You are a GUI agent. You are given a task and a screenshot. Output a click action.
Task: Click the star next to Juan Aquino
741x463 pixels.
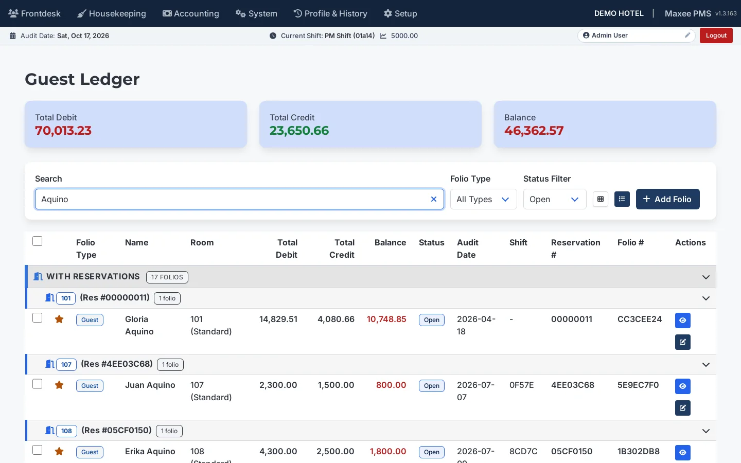(59, 385)
